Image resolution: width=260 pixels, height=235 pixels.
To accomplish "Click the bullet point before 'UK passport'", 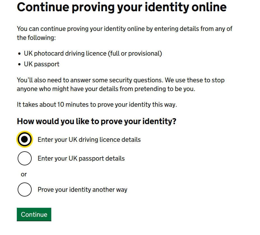I will (x=19, y=64).
